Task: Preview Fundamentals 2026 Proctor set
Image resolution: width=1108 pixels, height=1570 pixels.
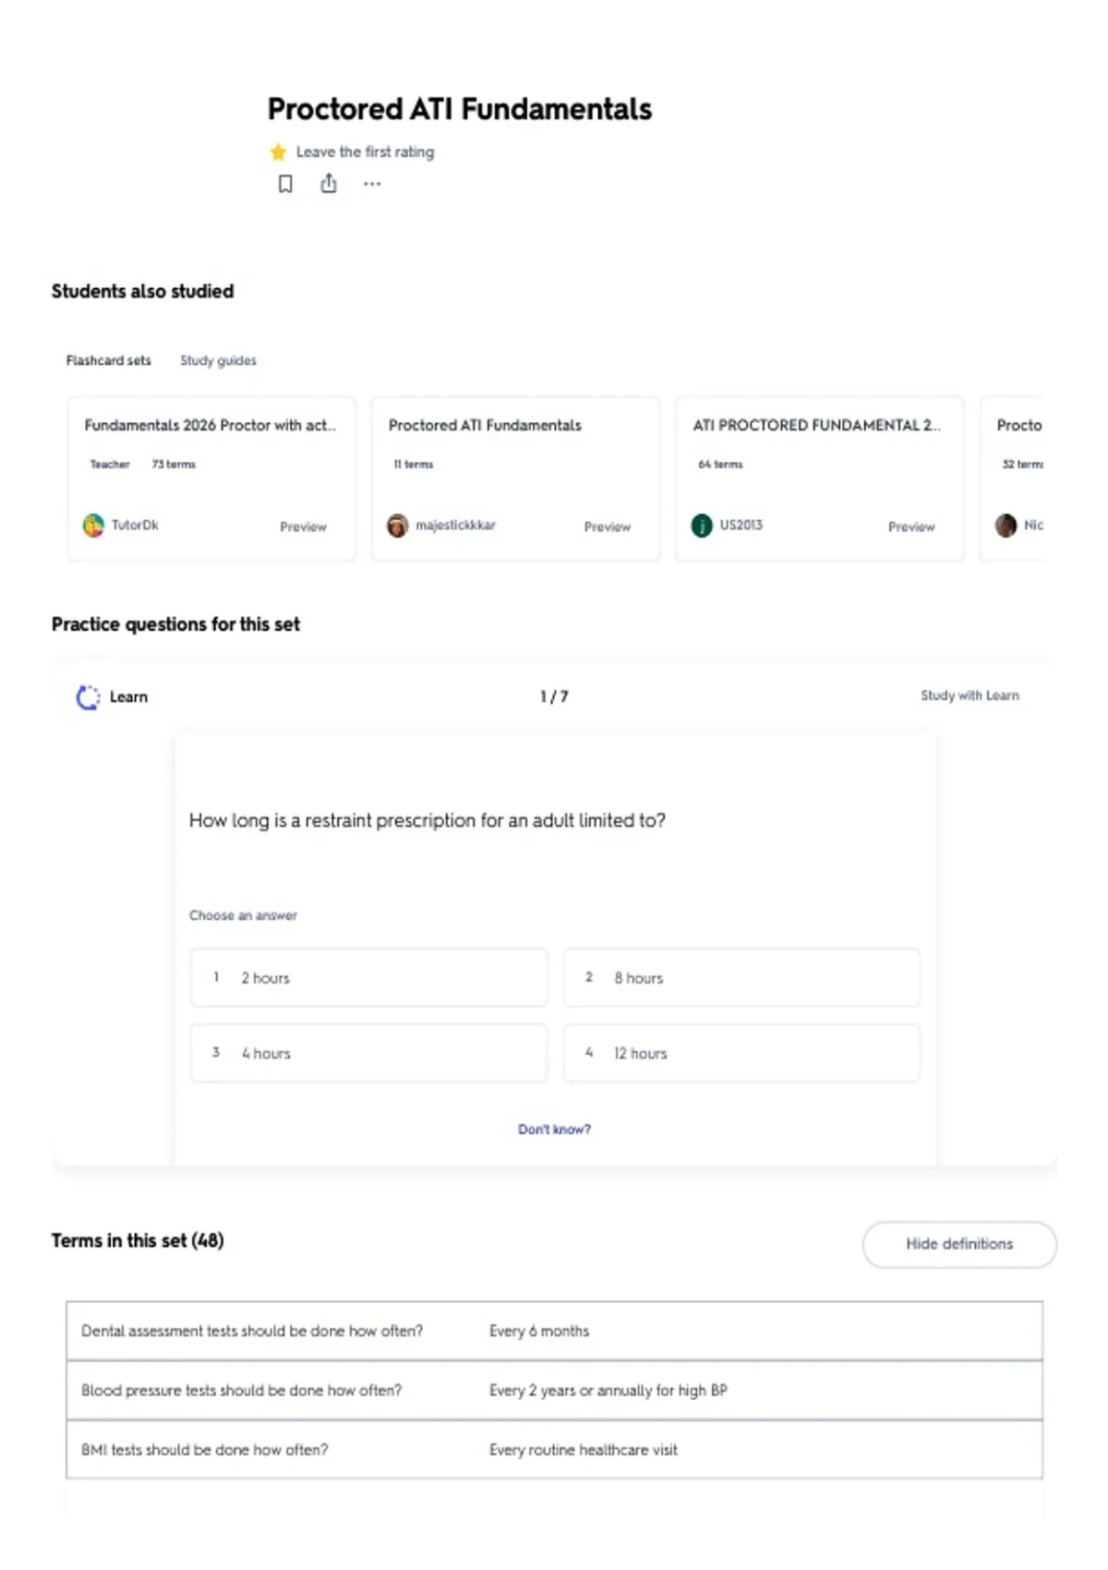Action: tap(303, 526)
